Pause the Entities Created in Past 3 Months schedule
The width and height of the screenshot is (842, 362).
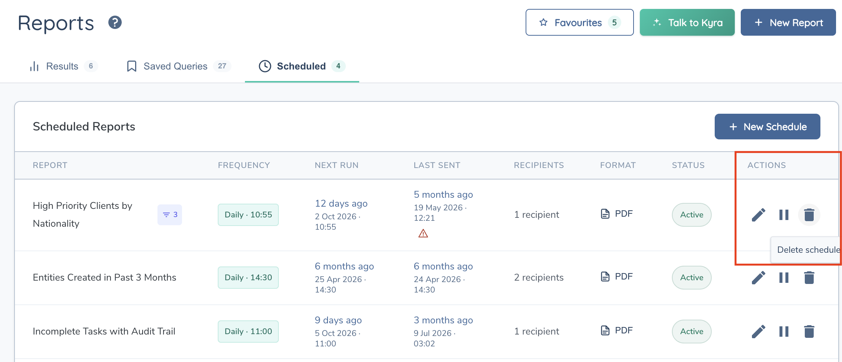click(x=784, y=278)
